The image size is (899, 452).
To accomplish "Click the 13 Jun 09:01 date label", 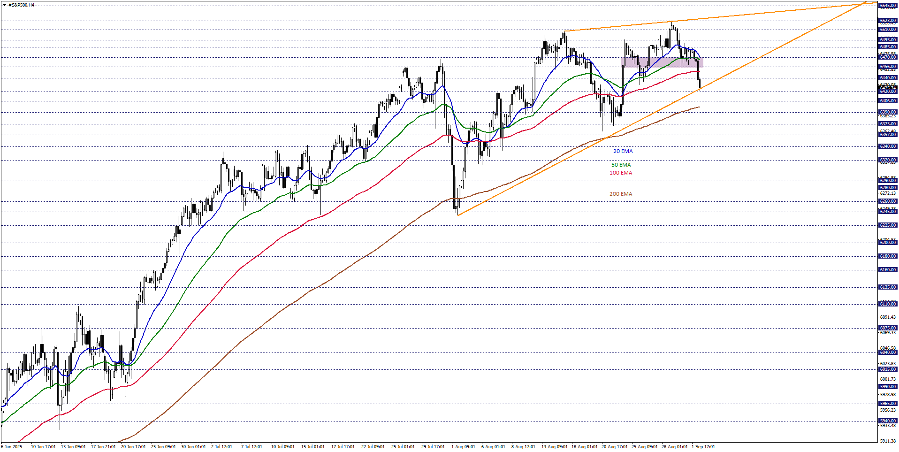I will [73, 447].
